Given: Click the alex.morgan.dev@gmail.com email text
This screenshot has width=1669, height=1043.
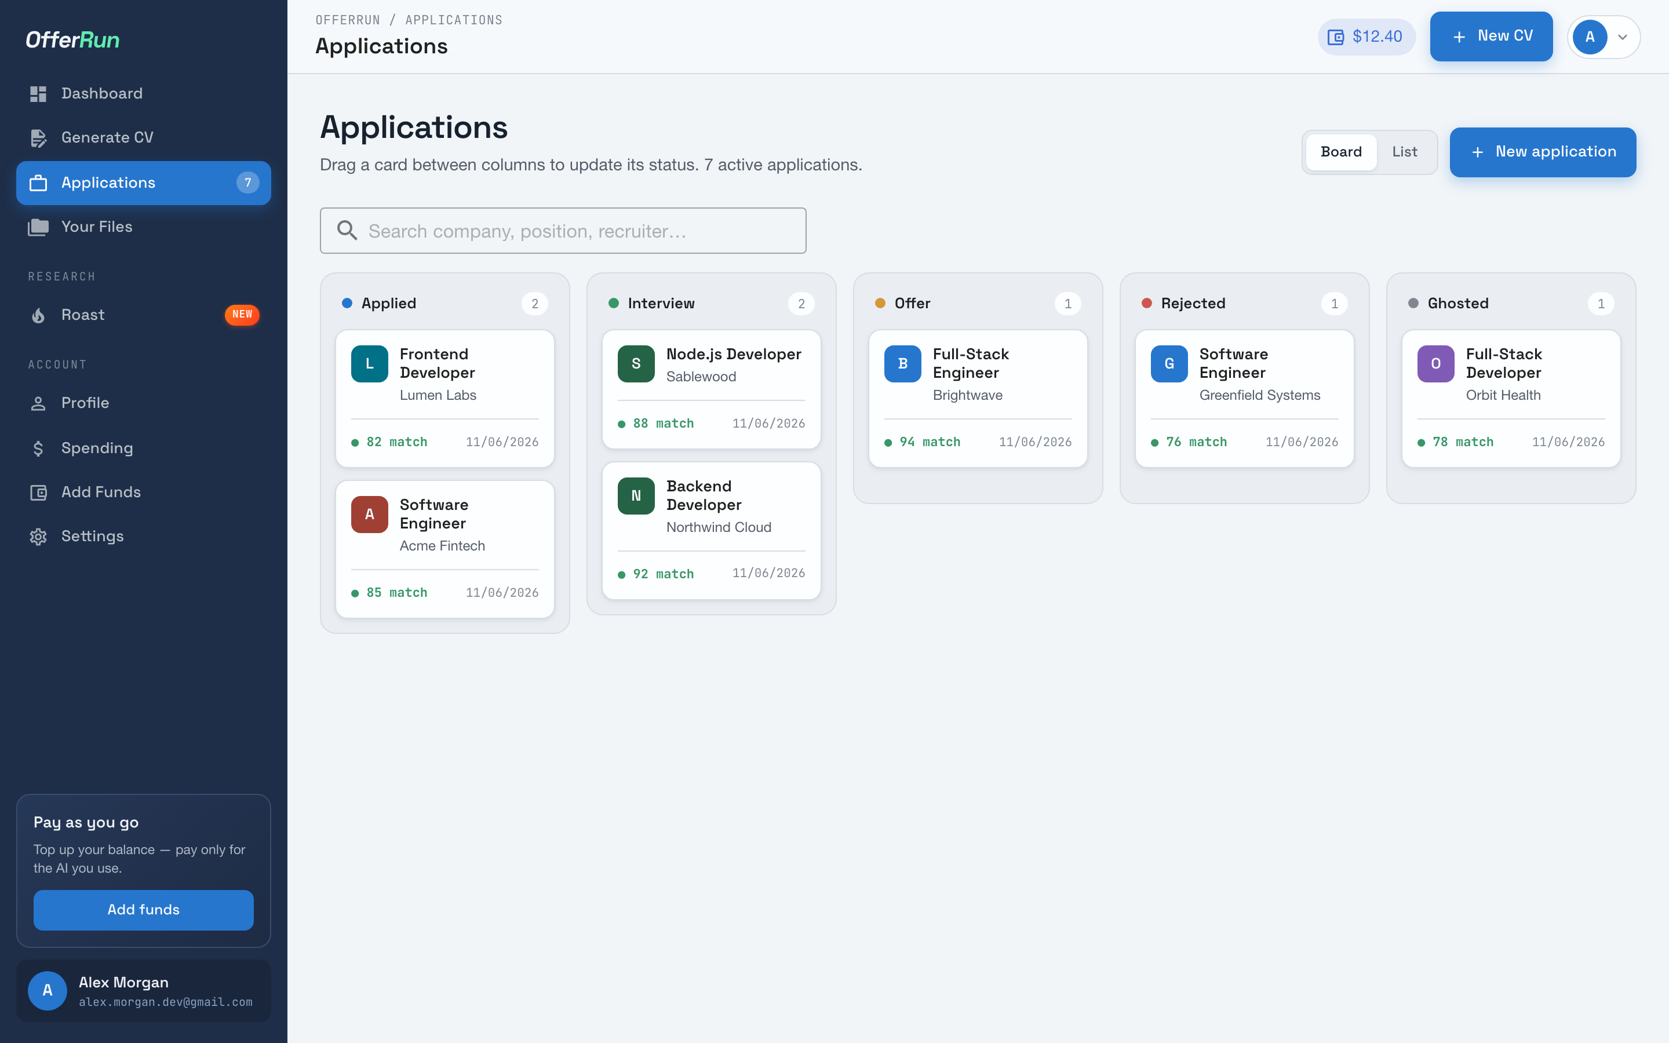Looking at the screenshot, I should (166, 1002).
